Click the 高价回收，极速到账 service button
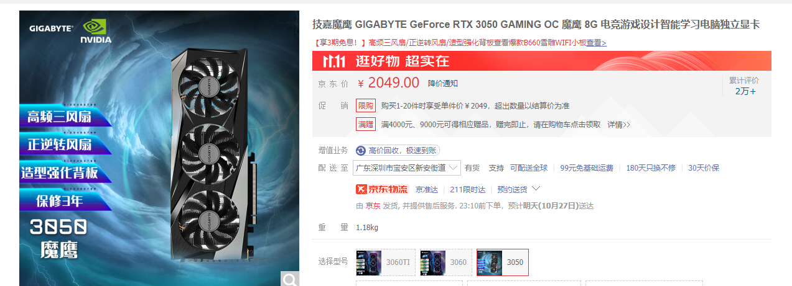This screenshot has height=286, width=792. tap(398, 150)
